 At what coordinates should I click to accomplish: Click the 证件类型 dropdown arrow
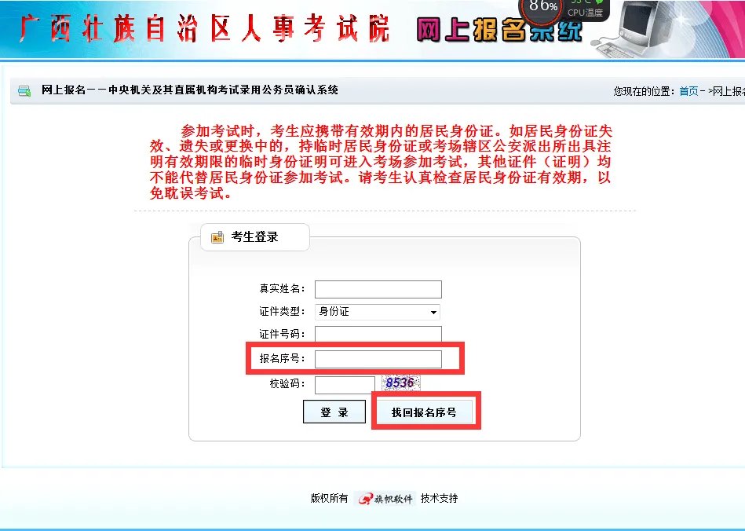[435, 311]
